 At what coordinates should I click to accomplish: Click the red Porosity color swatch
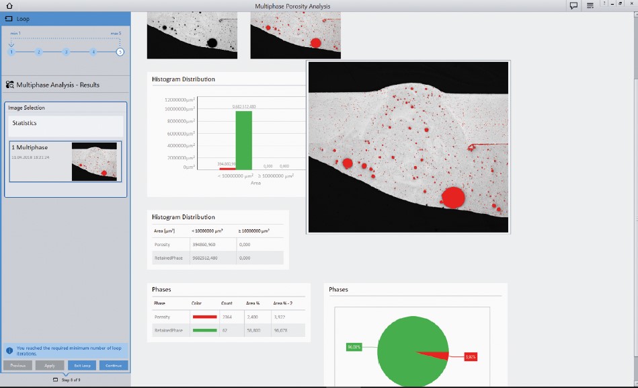click(204, 317)
